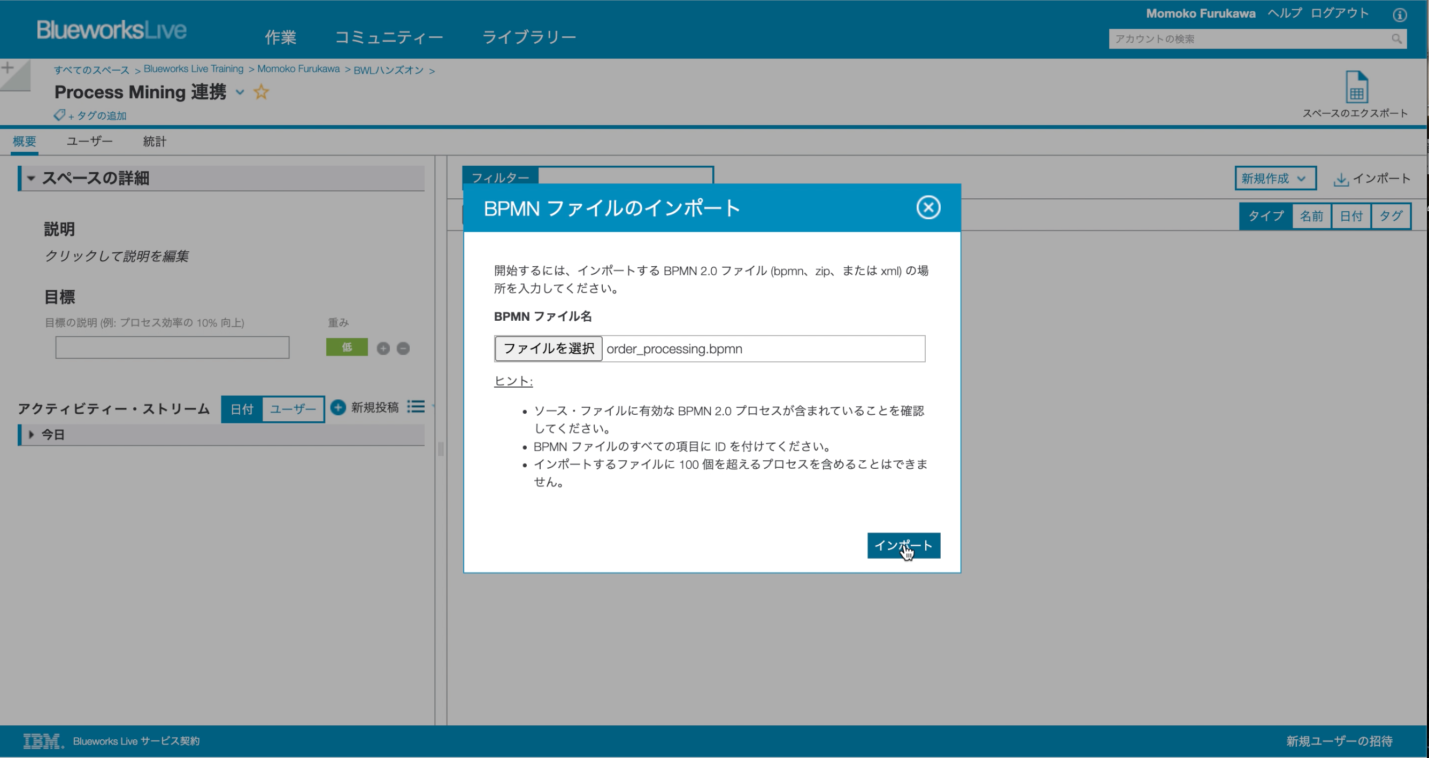Viewport: 1429px width, 758px height.
Task: Open the スペースのエクスポート export icon
Action: [x=1357, y=90]
